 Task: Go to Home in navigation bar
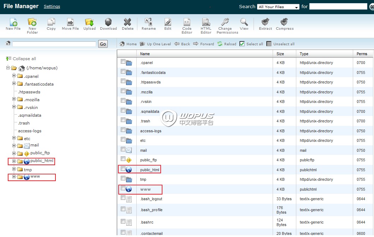pos(128,44)
